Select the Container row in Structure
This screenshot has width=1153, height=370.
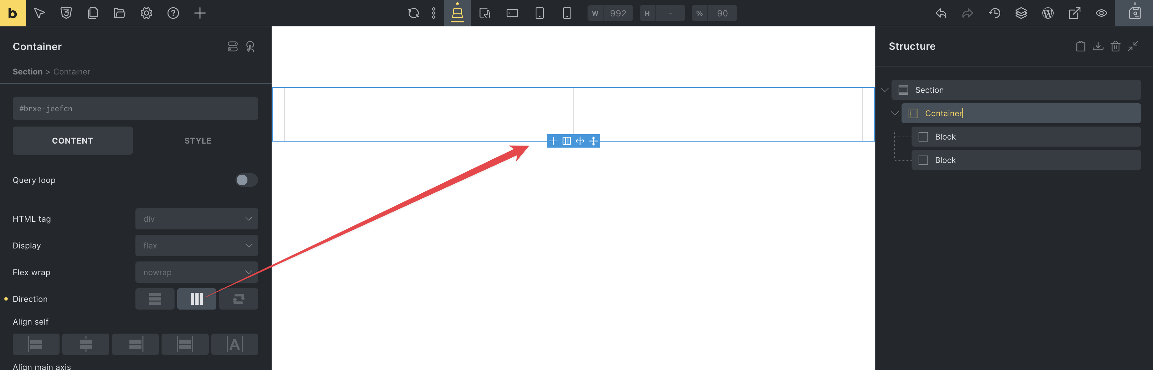1021,114
